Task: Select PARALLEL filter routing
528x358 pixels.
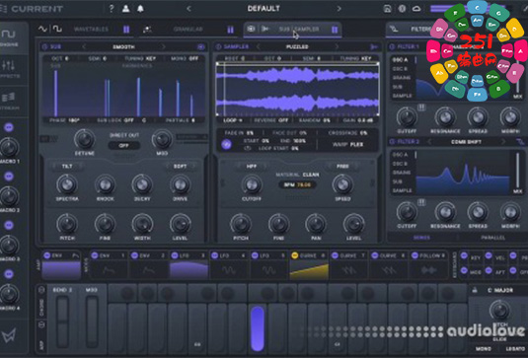Action: [x=492, y=238]
